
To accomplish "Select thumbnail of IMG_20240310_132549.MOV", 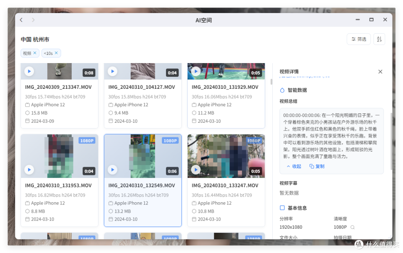I will click(143, 156).
